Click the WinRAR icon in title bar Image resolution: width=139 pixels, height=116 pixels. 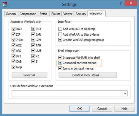point(5,4)
